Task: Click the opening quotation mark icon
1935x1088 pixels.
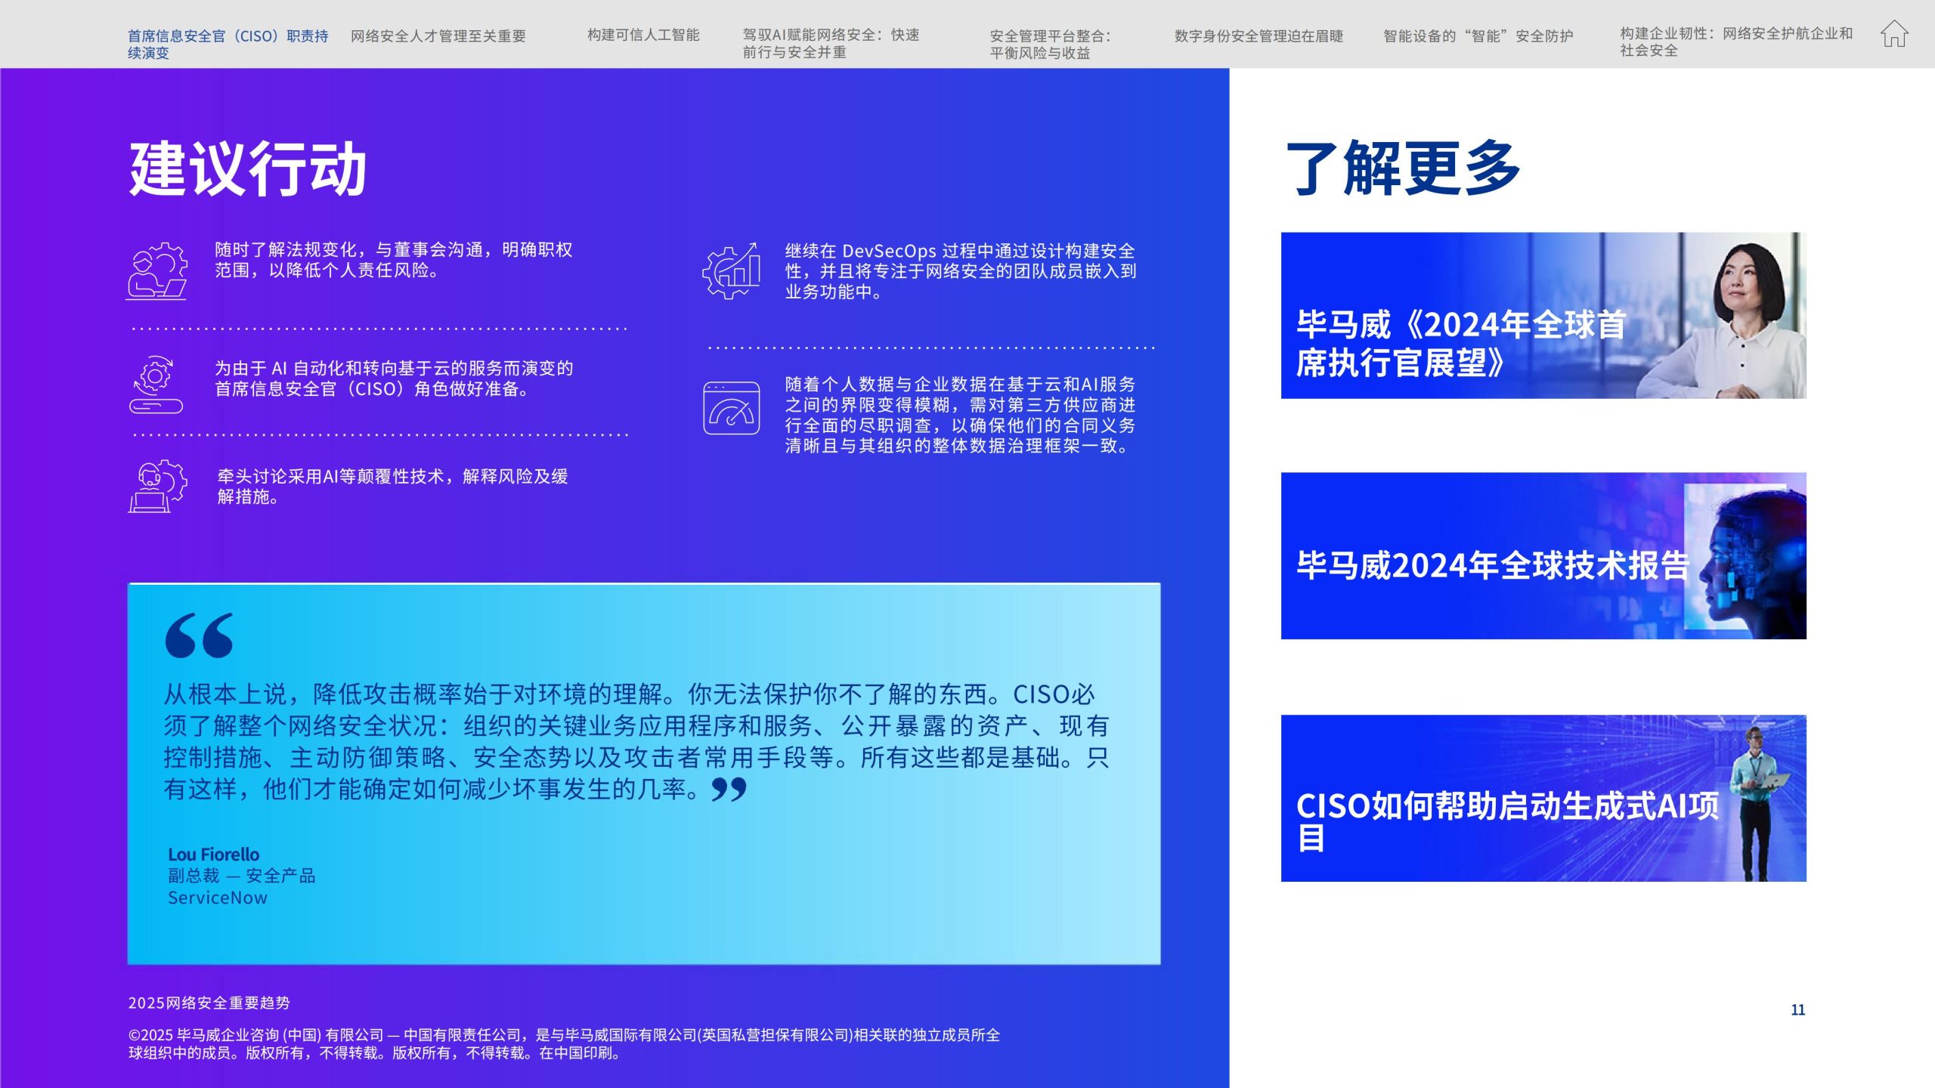Action: point(199,635)
